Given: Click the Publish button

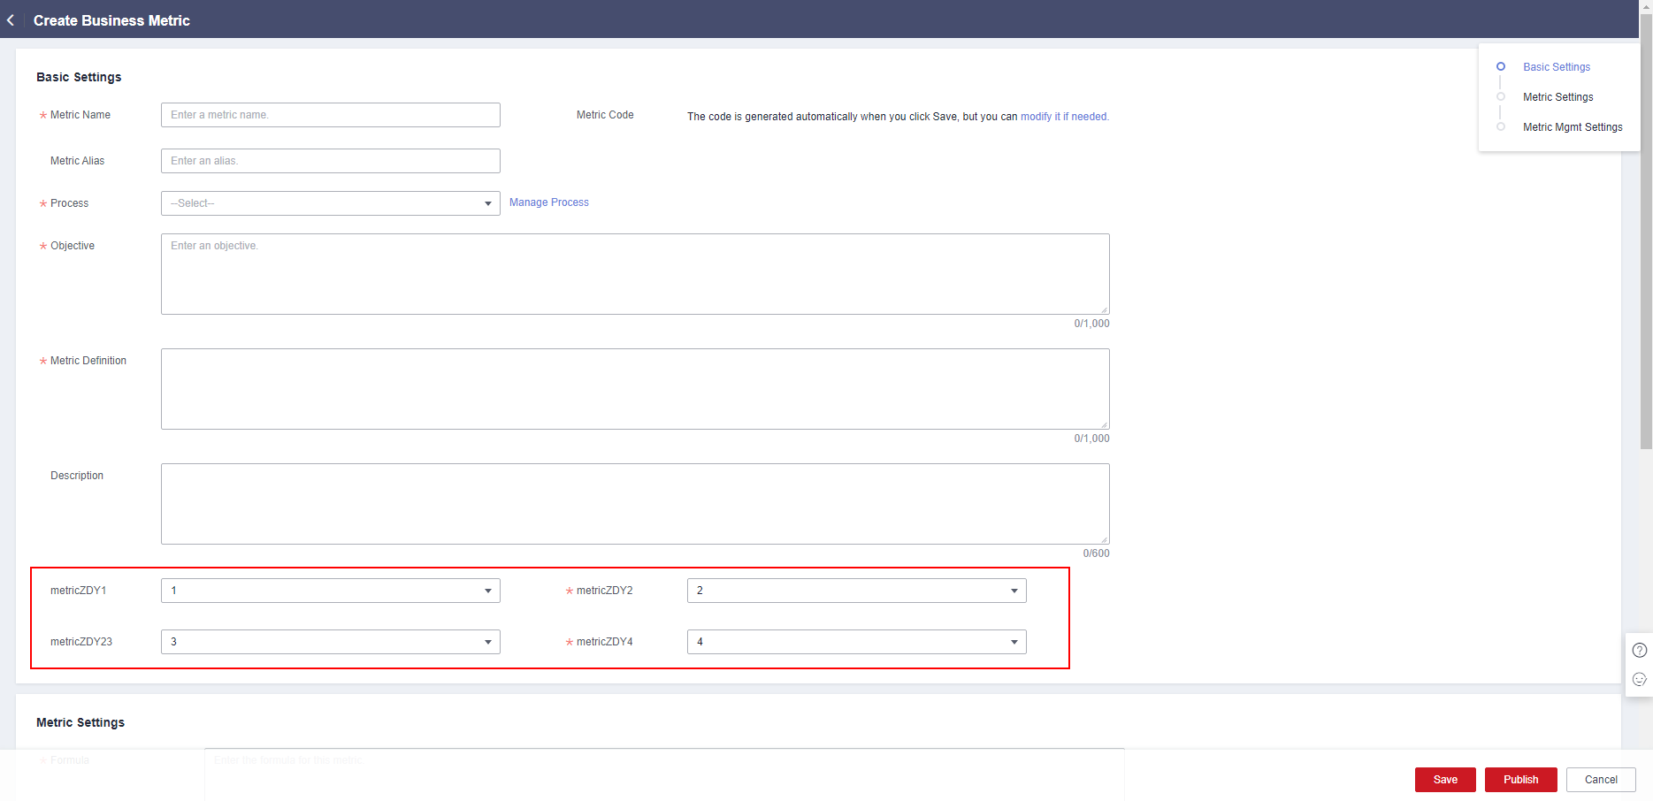Looking at the screenshot, I should [x=1521, y=780].
